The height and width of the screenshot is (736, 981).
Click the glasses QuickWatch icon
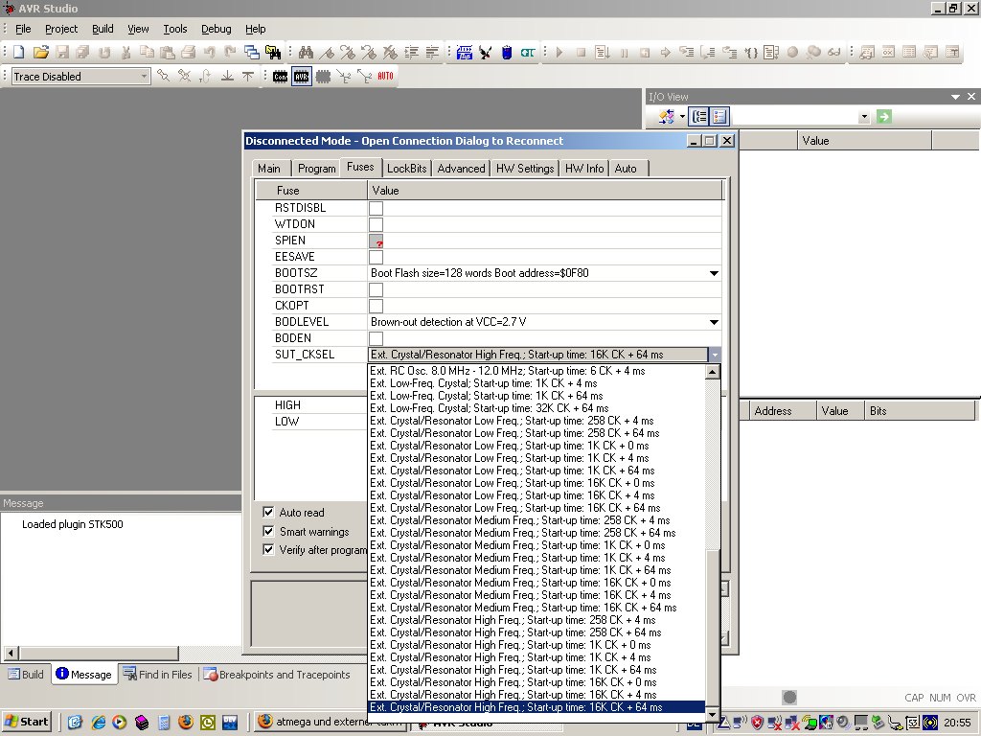coord(834,53)
